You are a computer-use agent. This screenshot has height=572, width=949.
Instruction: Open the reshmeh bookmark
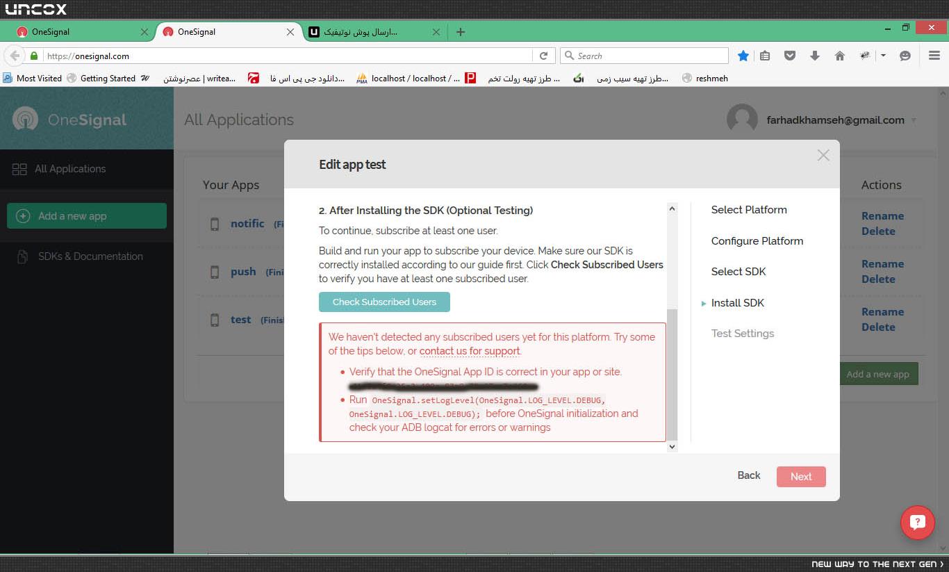(x=705, y=79)
